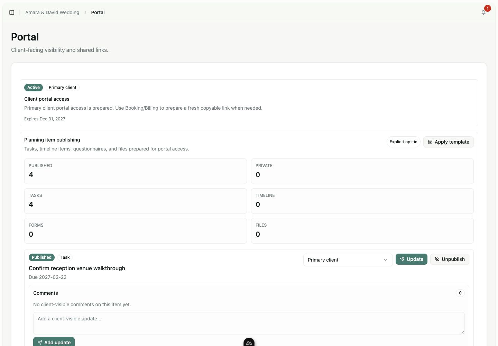Toggle the sidebar panel icon
498x346 pixels.
click(12, 12)
